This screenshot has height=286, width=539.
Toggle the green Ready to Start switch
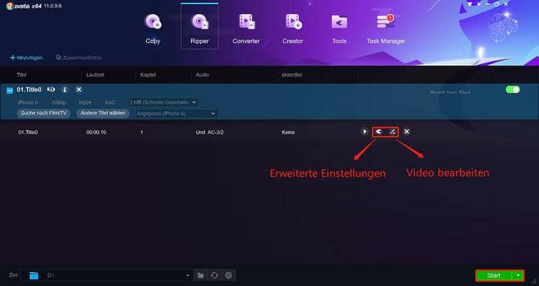point(513,90)
